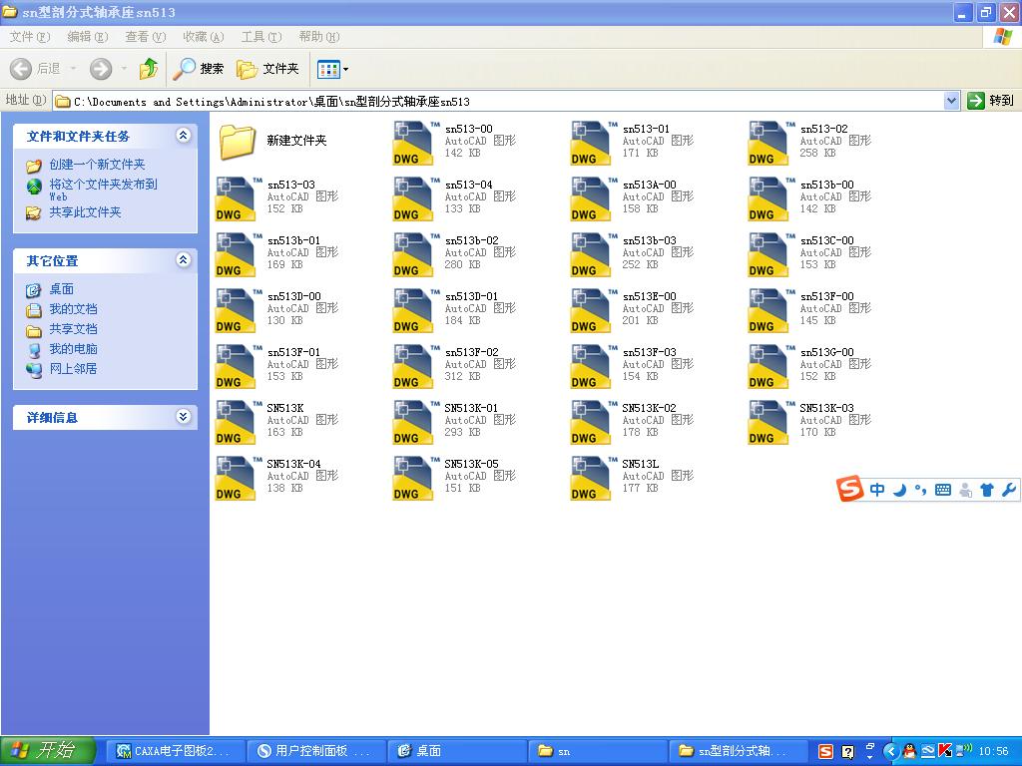
Task: Select the 新建文件夹 folder icon
Action: tap(238, 142)
